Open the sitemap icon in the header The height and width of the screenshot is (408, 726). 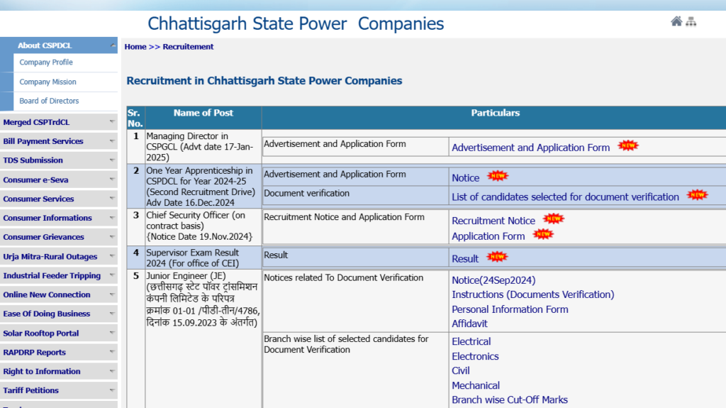(691, 21)
